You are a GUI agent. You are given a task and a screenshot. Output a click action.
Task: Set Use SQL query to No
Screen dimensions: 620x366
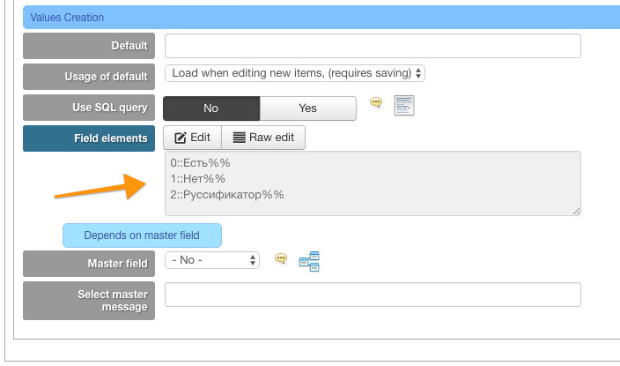(x=211, y=108)
